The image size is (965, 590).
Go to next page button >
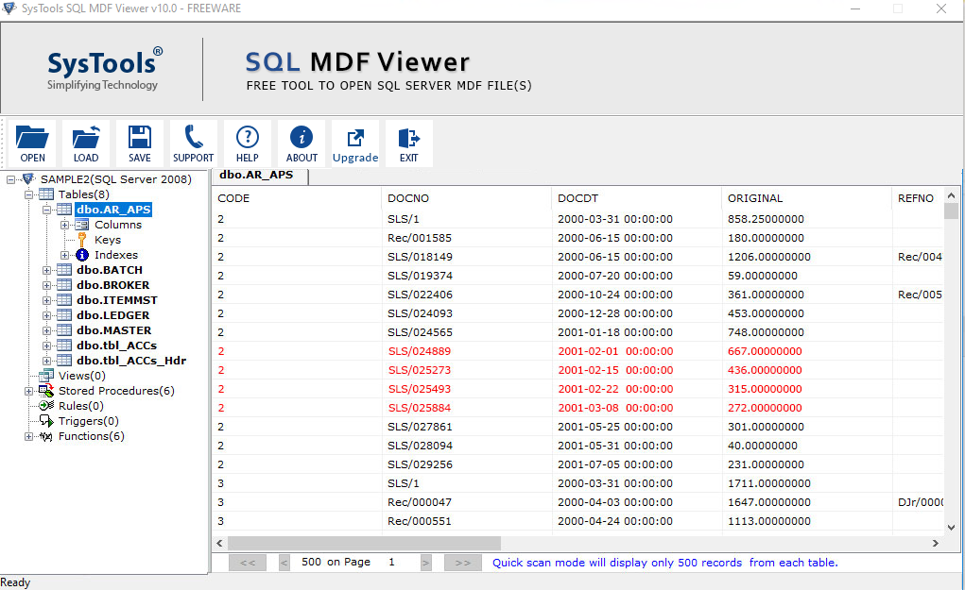click(426, 563)
